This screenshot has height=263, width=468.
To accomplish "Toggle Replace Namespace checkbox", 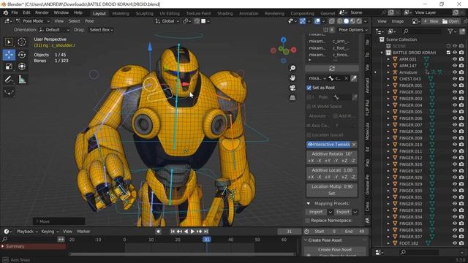I will 307,221.
